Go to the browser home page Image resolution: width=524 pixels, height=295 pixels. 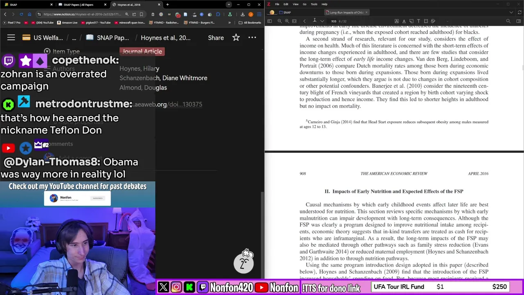(29, 14)
